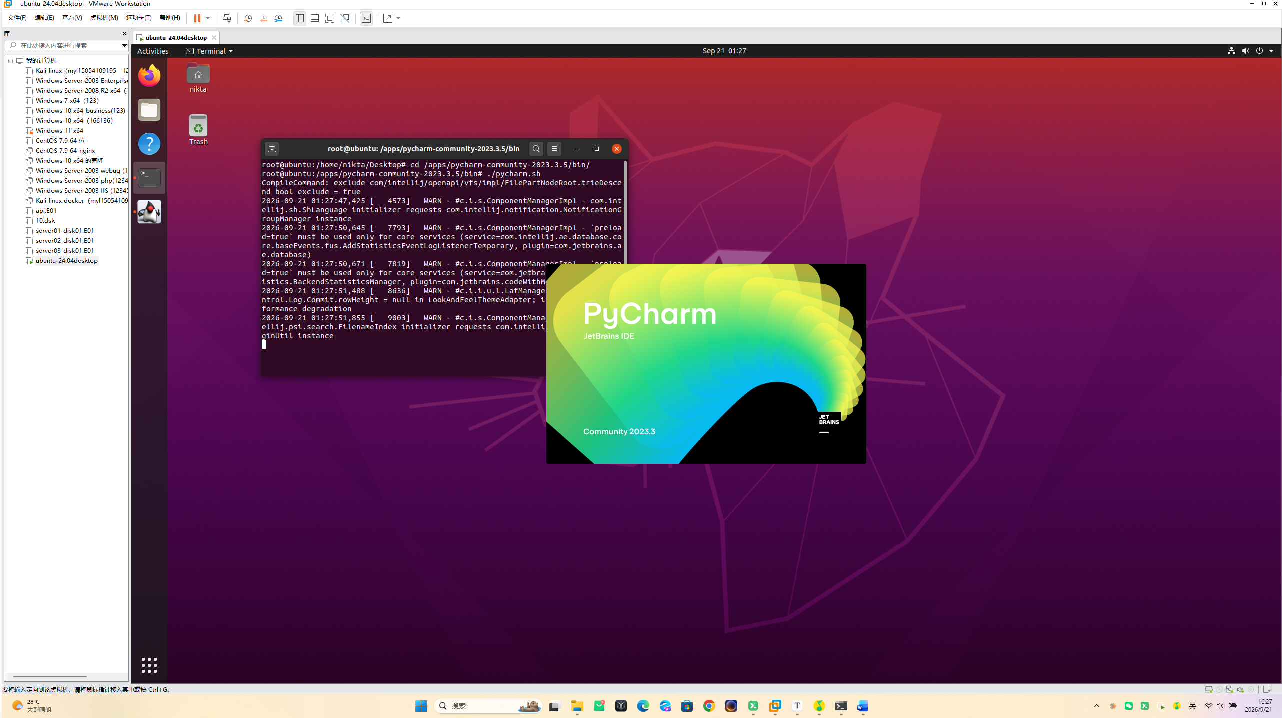This screenshot has height=718, width=1282.
Task: Open the Ubuntu clock and calendar
Action: pyautogui.click(x=724, y=51)
